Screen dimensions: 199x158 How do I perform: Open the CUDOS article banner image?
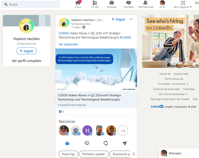tap(96, 70)
